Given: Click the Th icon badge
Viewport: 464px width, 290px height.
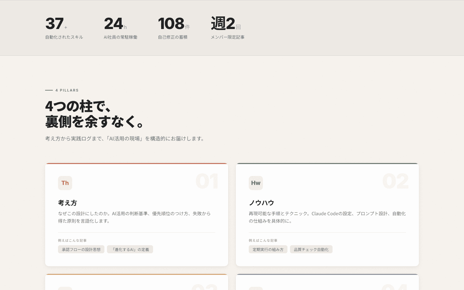Looking at the screenshot, I should 65,183.
